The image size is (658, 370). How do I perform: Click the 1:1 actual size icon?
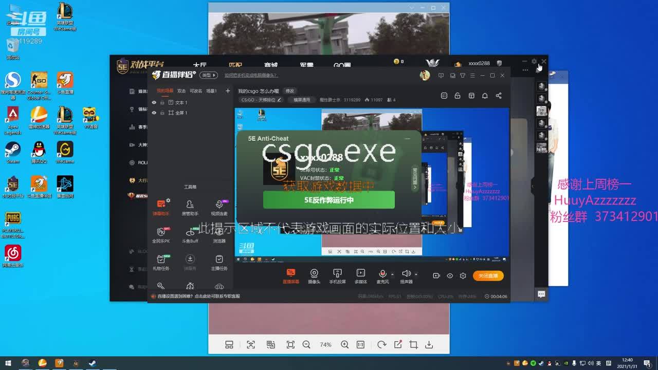(x=360, y=344)
